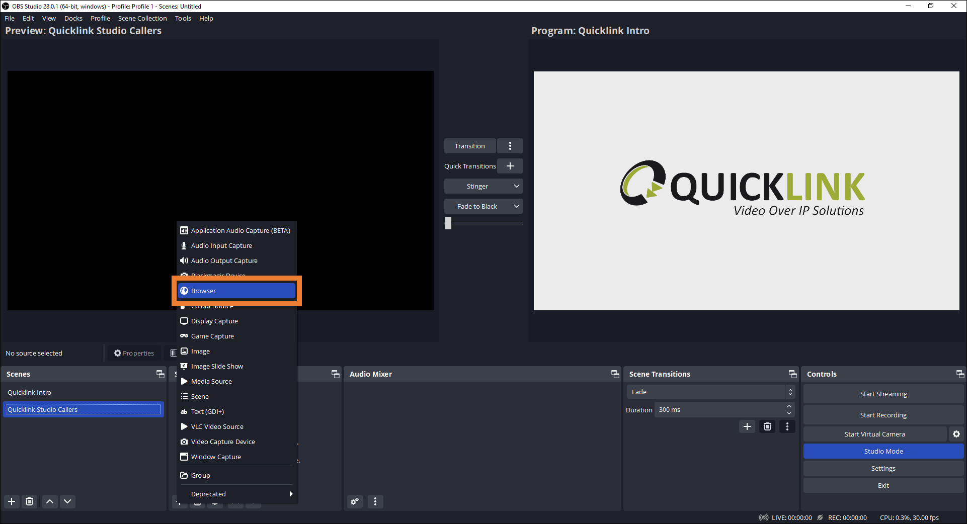The height and width of the screenshot is (524, 967).
Task: Undock the Controls panel
Action: click(960, 374)
